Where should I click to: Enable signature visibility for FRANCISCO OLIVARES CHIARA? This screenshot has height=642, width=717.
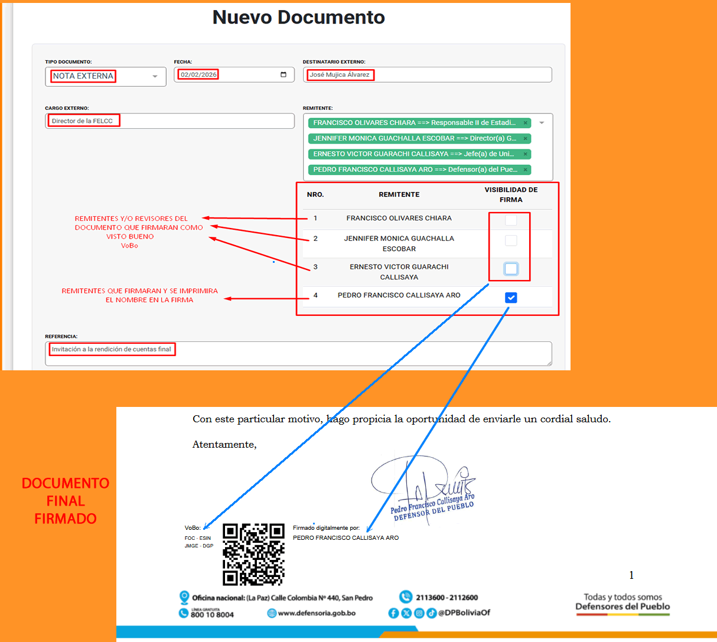pos(511,220)
